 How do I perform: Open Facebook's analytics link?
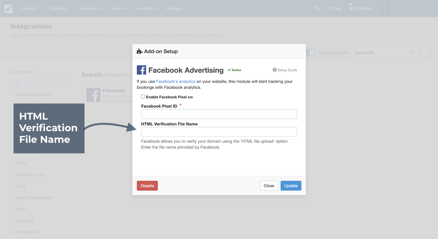pyautogui.click(x=176, y=81)
